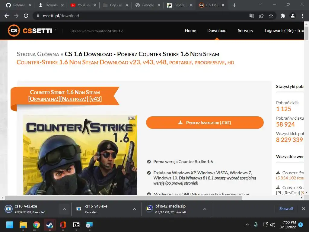Click the translate page icon
309x232 pixels.
pyautogui.click(x=252, y=16)
